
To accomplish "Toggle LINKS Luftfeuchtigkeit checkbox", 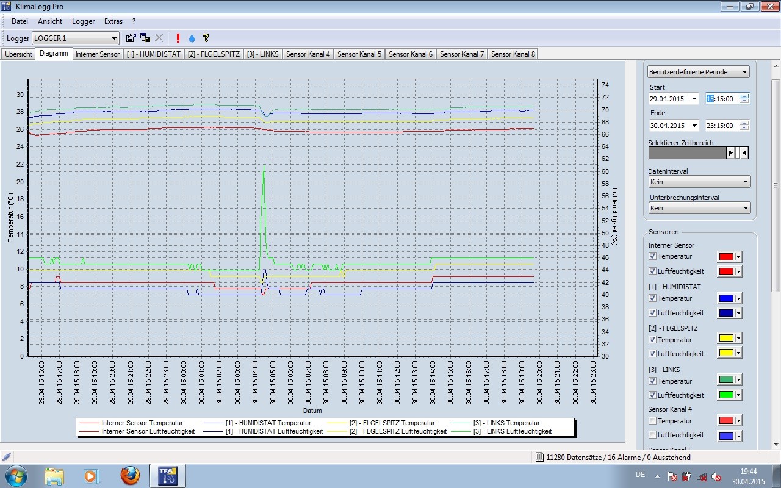I will (x=652, y=395).
